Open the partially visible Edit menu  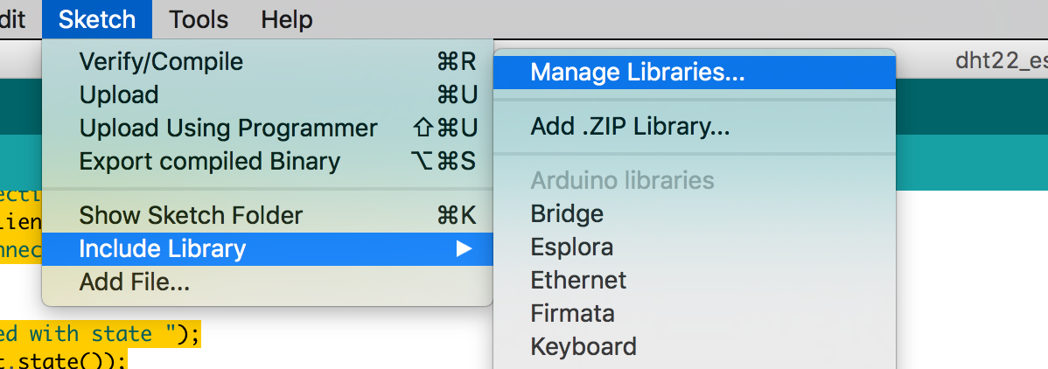(x=12, y=18)
